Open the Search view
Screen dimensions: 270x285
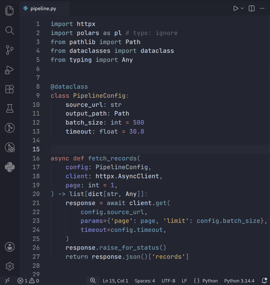pos(9,30)
